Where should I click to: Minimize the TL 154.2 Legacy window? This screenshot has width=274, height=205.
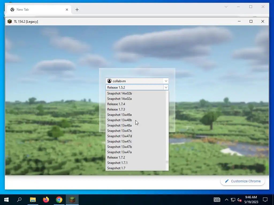(x=239, y=21)
